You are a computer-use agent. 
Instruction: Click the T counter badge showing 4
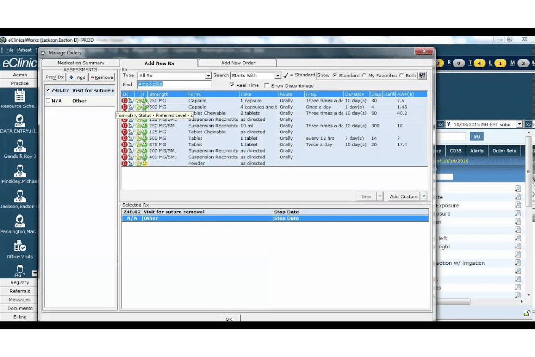(x=479, y=63)
